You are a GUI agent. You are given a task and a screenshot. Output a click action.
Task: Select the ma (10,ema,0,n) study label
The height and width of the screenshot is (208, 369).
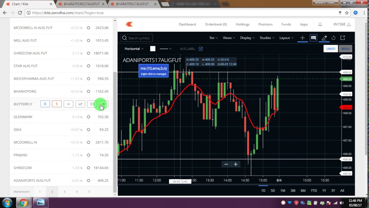coord(153,71)
